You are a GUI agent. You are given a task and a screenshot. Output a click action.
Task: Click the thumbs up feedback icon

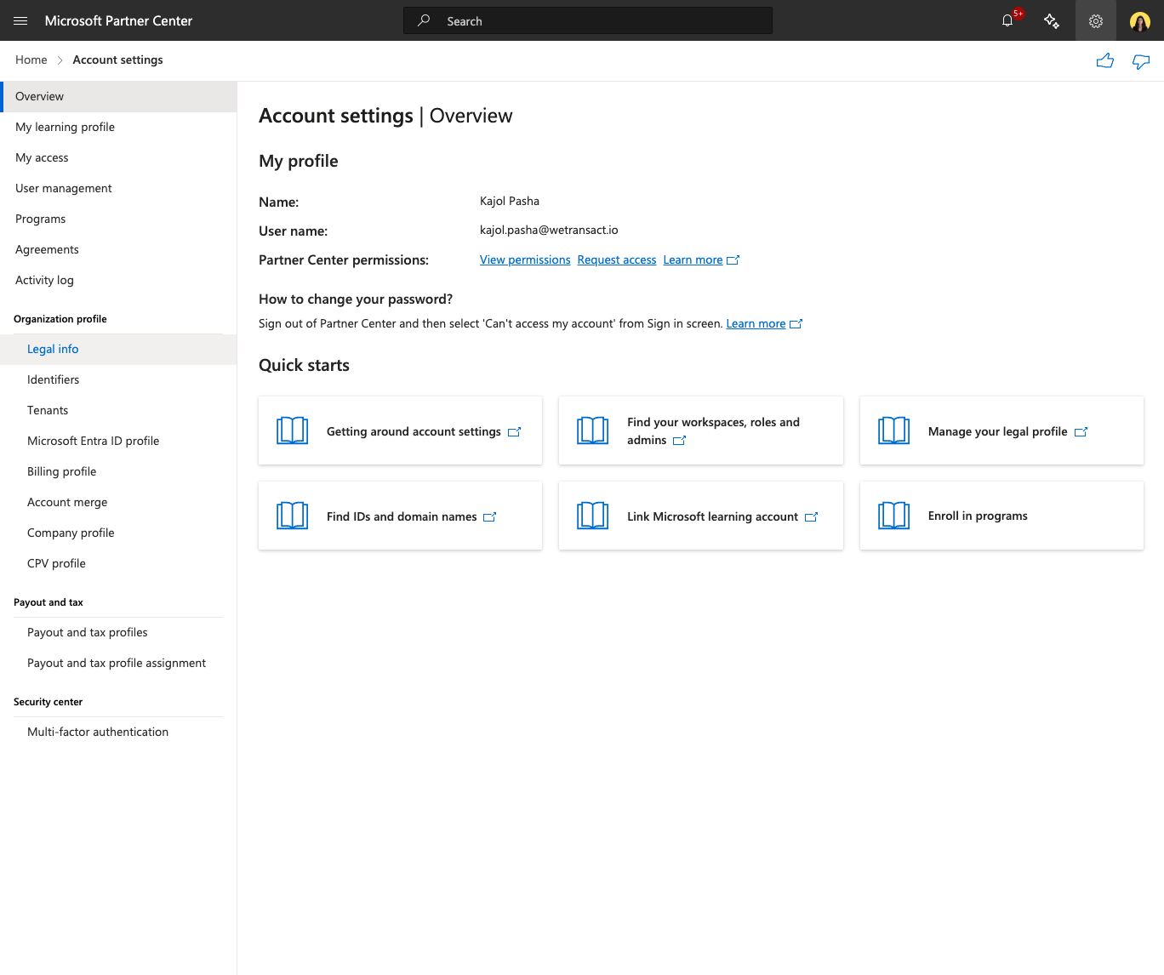coord(1105,60)
